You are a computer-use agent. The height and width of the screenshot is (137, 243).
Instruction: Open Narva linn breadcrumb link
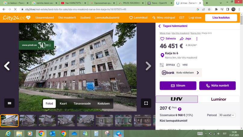pyautogui.click(x=196, y=33)
